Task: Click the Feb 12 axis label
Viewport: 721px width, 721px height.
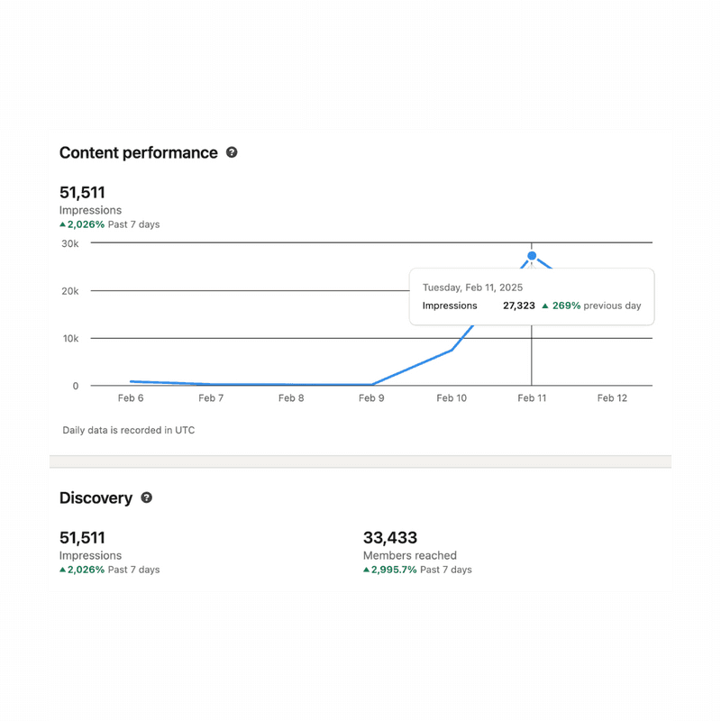Action: pos(612,398)
